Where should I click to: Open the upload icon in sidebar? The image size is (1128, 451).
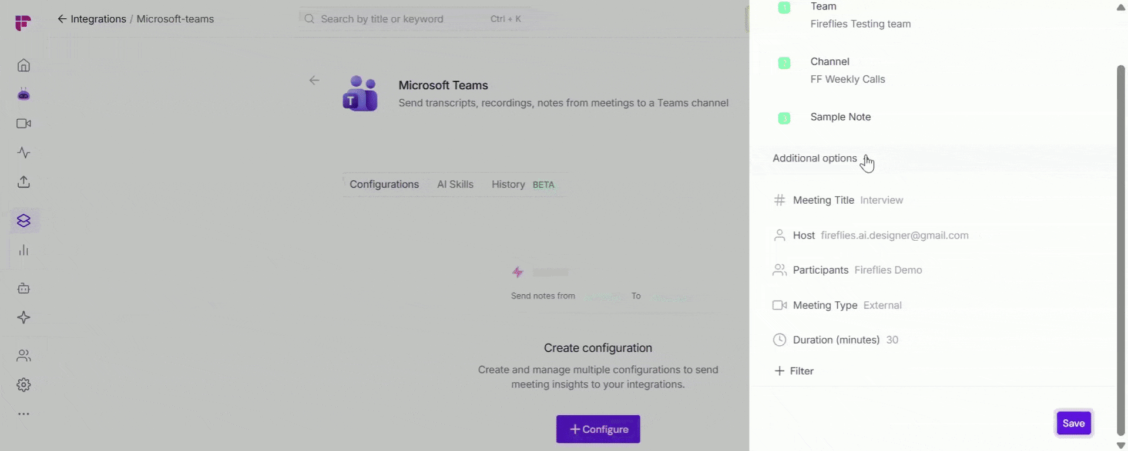coord(23,181)
